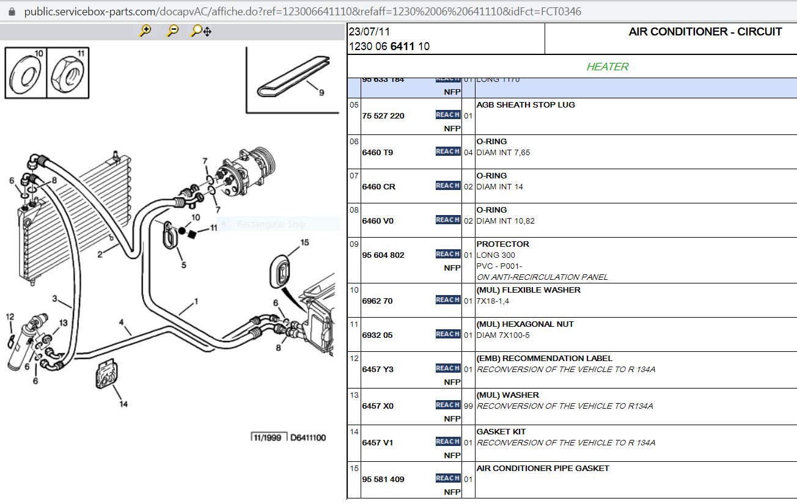Screen dimensions: 797x504
Task: Select the hexagonal nut inset image in the diagram's top-left box
Action: tap(67, 73)
